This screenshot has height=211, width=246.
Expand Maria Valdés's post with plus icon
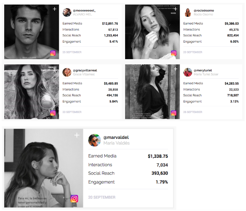[x=77, y=135]
